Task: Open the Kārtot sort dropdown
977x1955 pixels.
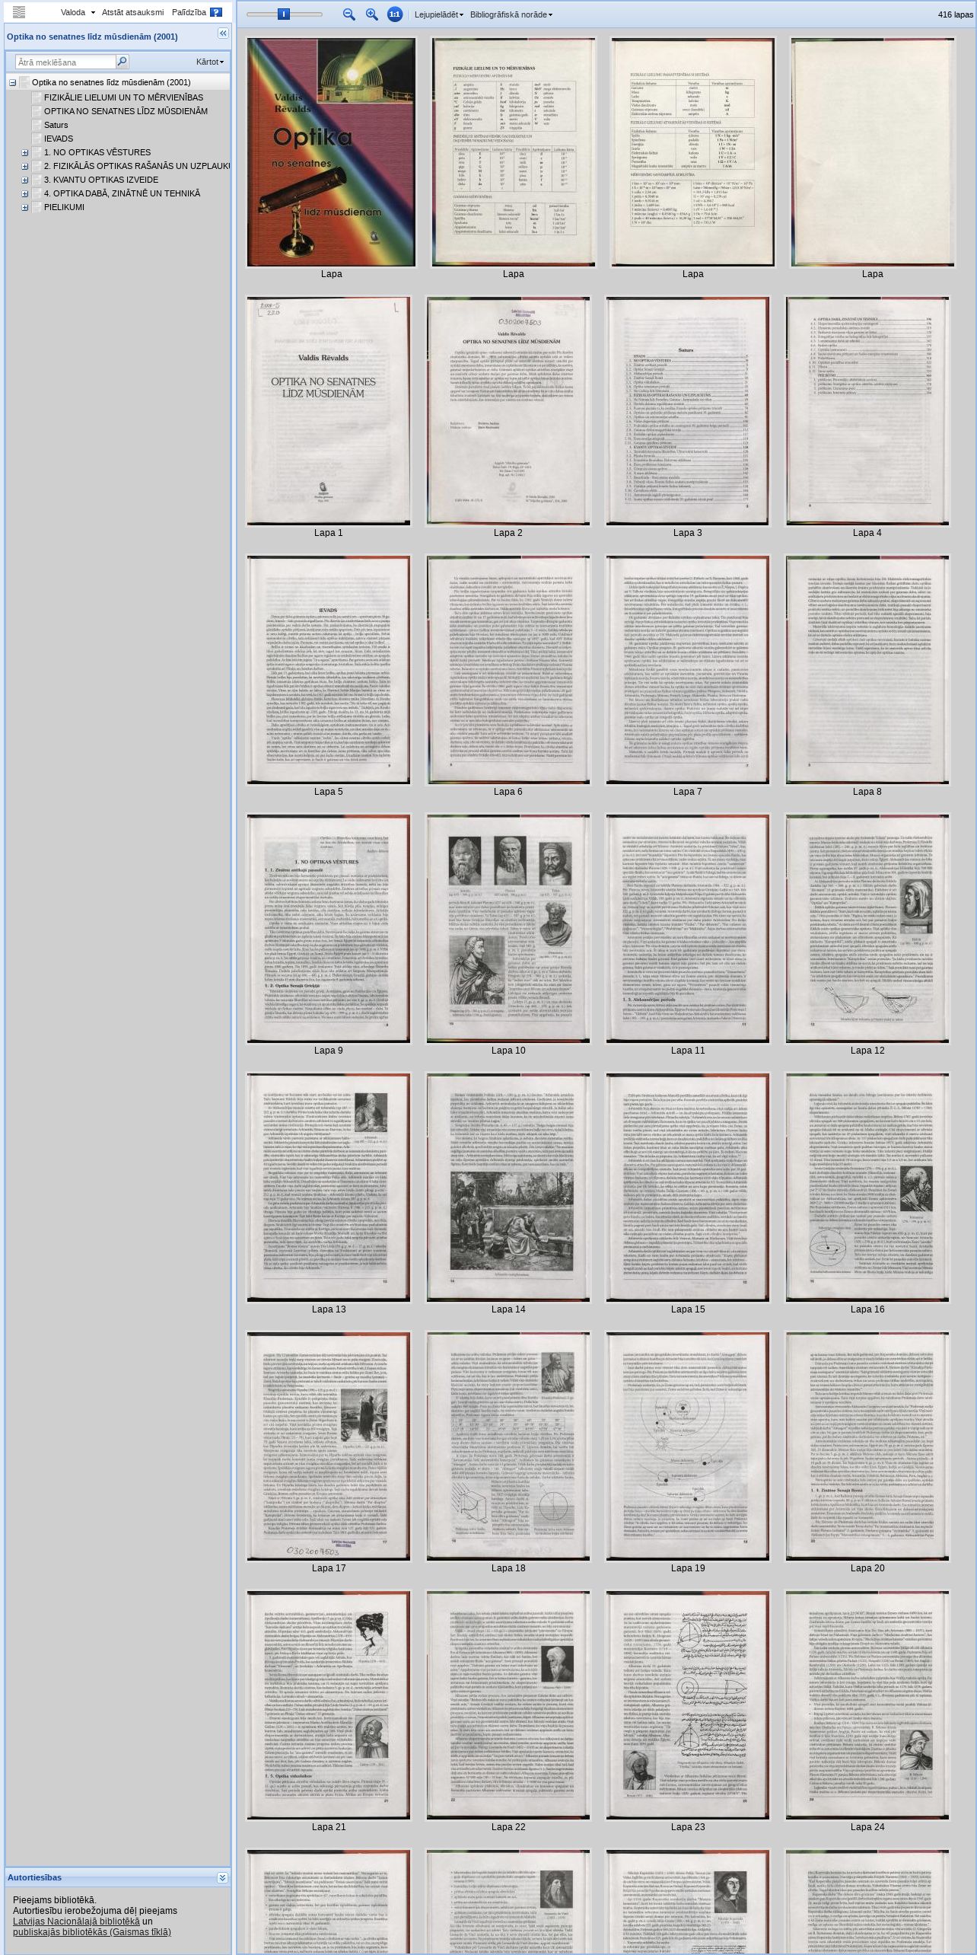Action: click(210, 62)
